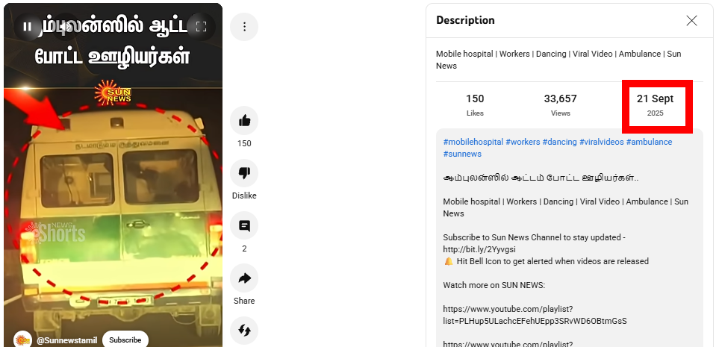This screenshot has height=347, width=719.
Task: Click the Tamil title overlay on video
Action: click(x=113, y=41)
